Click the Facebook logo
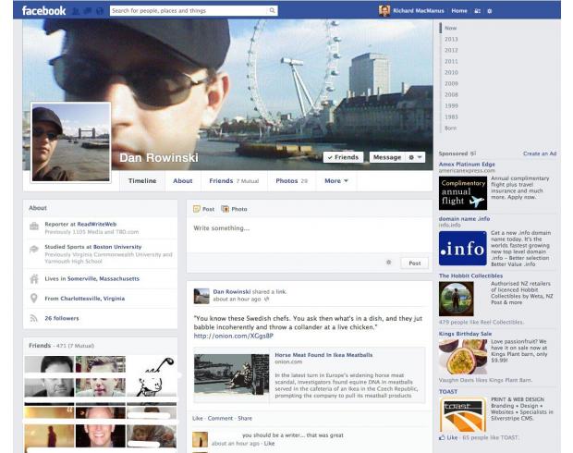Viewport: 573px width, 453px height. 43,10
